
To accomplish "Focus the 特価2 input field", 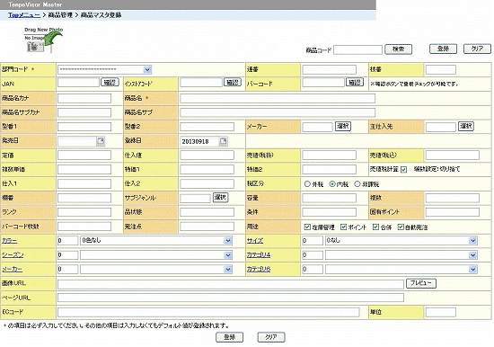I will pyautogui.click(x=330, y=170).
